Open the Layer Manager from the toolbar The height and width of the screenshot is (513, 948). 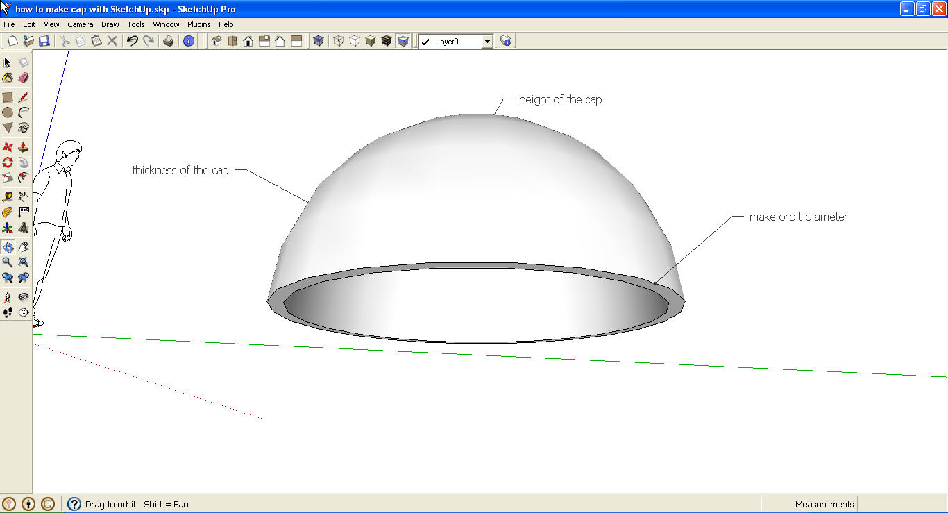505,40
